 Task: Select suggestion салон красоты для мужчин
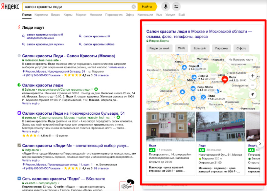(45, 44)
